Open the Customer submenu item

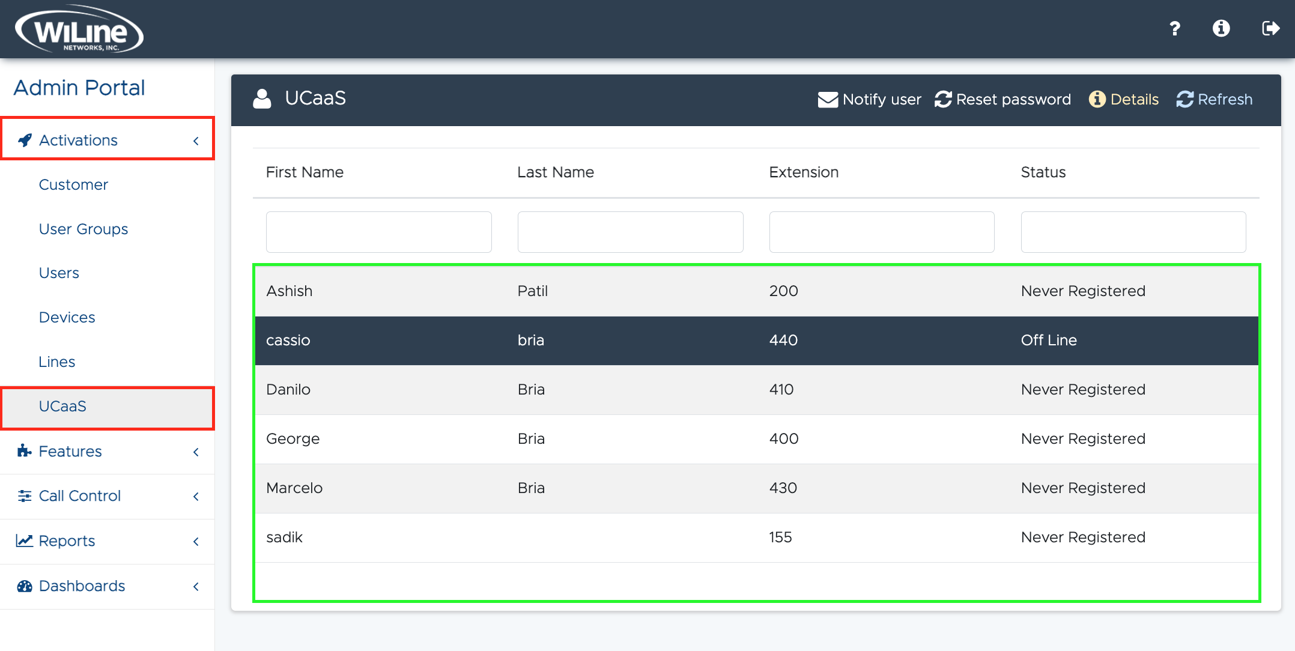[x=73, y=185]
